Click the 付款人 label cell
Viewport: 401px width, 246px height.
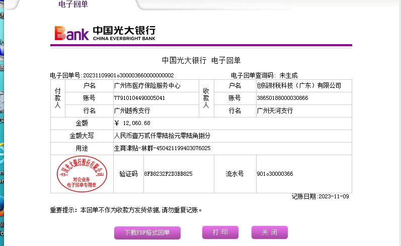(x=58, y=98)
